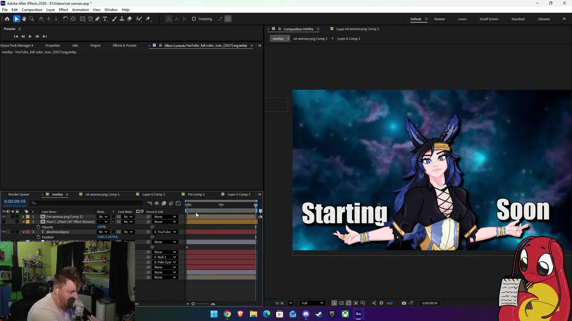Enable the Snapping checkbox
Viewport: 572px width, 321px height.
(x=194, y=19)
